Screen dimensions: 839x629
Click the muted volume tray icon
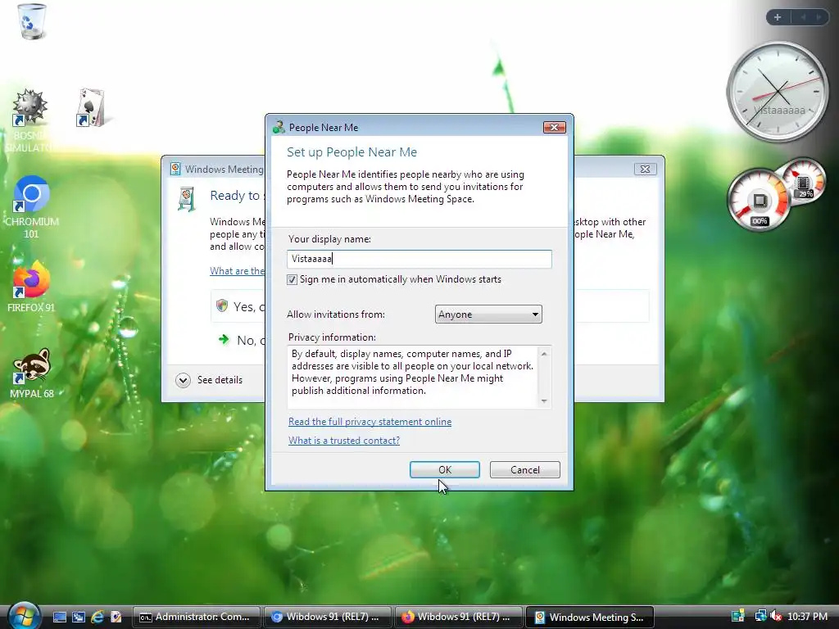pyautogui.click(x=775, y=616)
